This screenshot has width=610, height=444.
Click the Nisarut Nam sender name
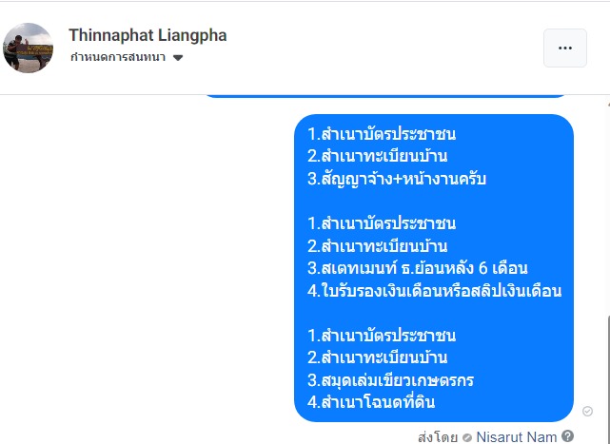(x=516, y=437)
